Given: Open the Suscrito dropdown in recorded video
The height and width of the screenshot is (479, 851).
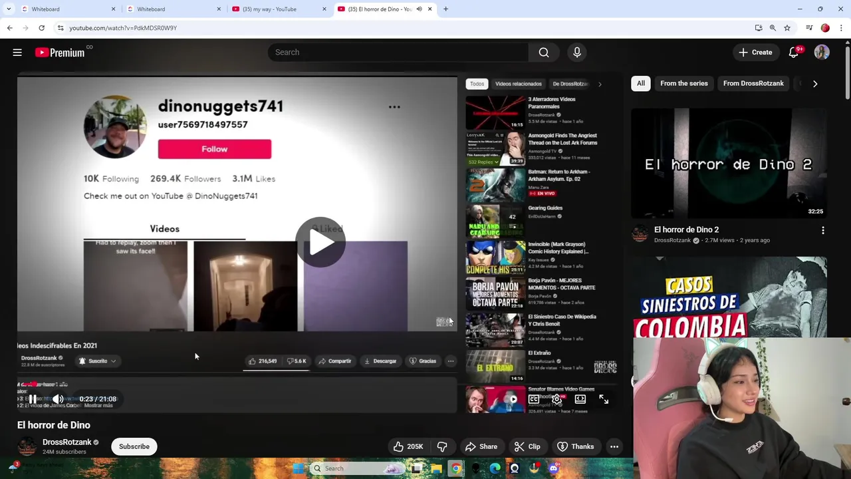Looking at the screenshot, I should tap(98, 361).
